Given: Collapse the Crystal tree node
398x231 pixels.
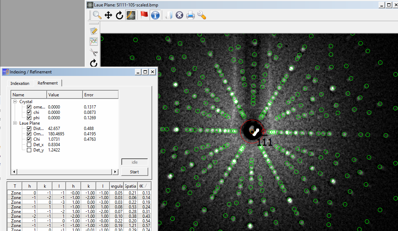Looking at the screenshot, I should [x=15, y=102].
